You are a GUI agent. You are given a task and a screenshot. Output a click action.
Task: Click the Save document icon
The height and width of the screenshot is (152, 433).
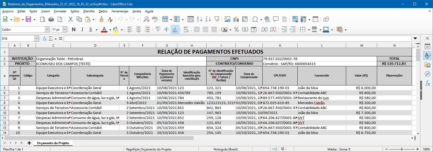click(x=28, y=19)
